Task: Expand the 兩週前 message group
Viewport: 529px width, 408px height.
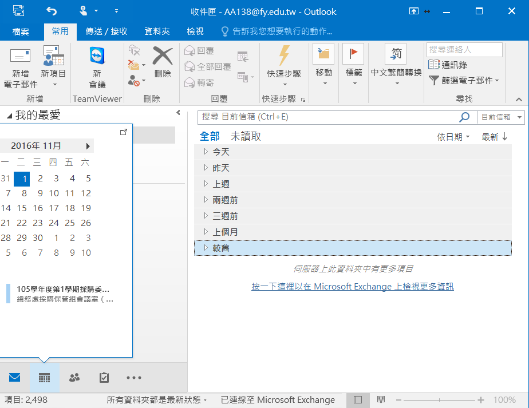Action: tap(353, 200)
